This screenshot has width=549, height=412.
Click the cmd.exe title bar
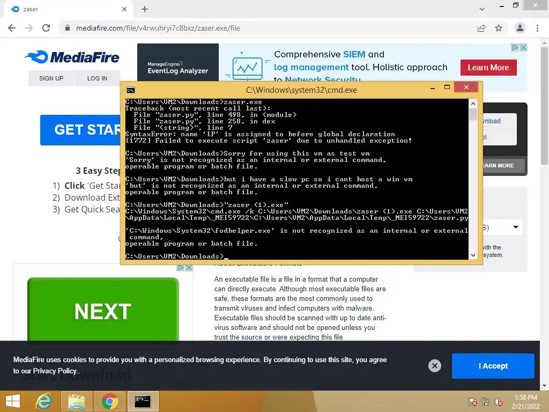tap(301, 90)
